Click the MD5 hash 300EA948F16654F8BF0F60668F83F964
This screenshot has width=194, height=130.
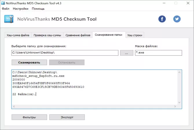click(x=41, y=83)
